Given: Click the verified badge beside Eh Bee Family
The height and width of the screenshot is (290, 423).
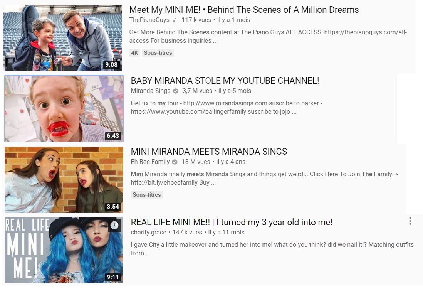Looking at the screenshot, I should (x=175, y=162).
